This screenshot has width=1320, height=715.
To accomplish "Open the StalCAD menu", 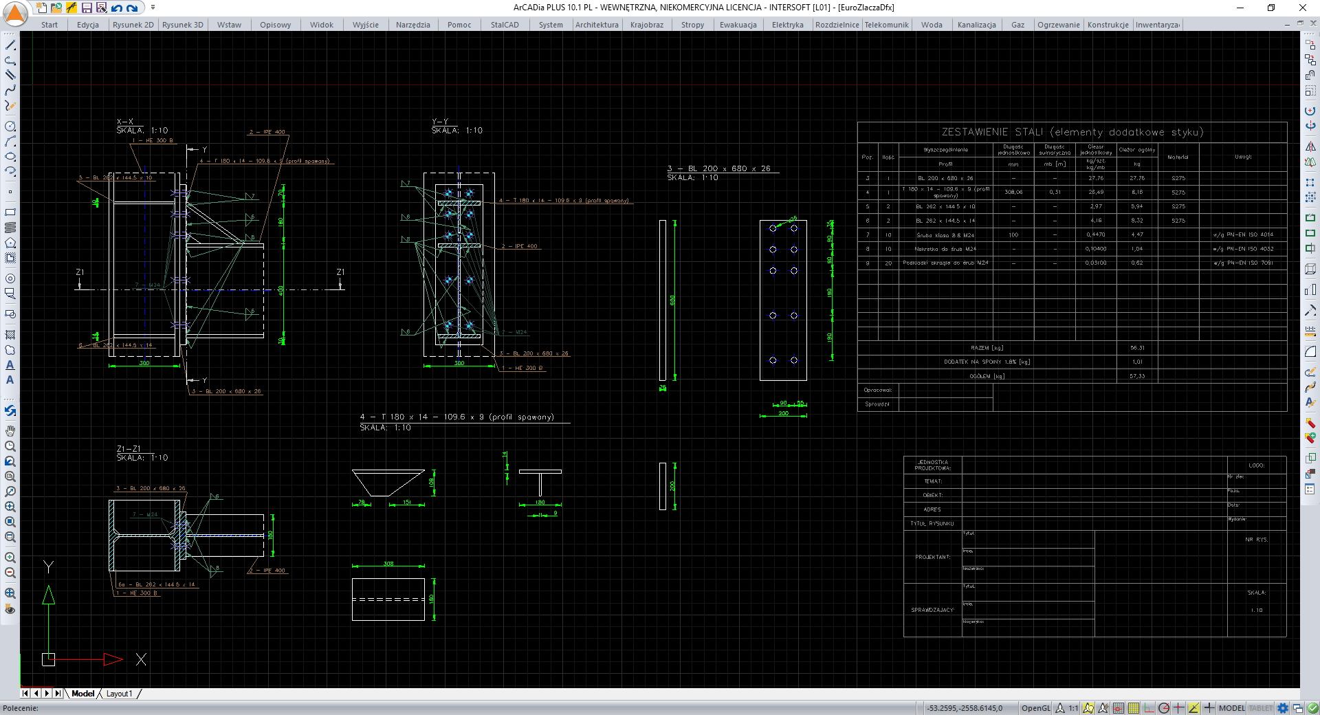I will click(504, 24).
